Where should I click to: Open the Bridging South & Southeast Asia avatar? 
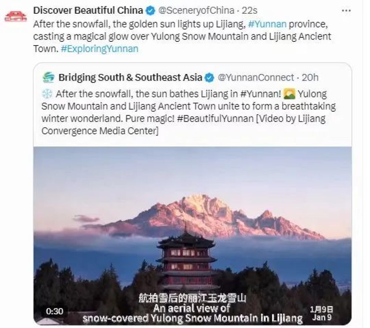pos(48,77)
